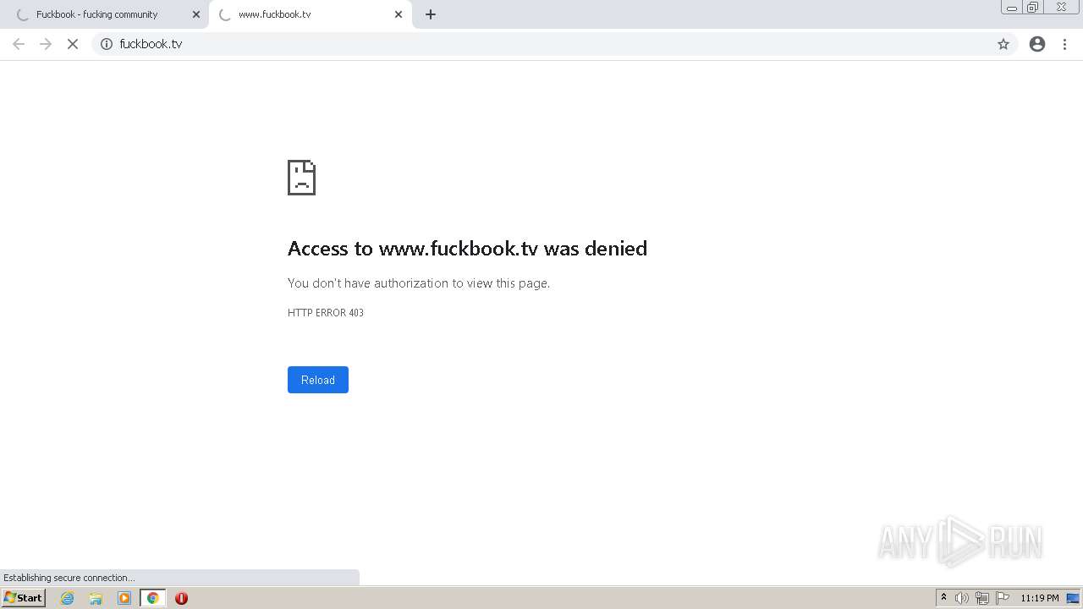The width and height of the screenshot is (1083, 609).
Task: View site information icon in address bar
Action: tap(107, 44)
